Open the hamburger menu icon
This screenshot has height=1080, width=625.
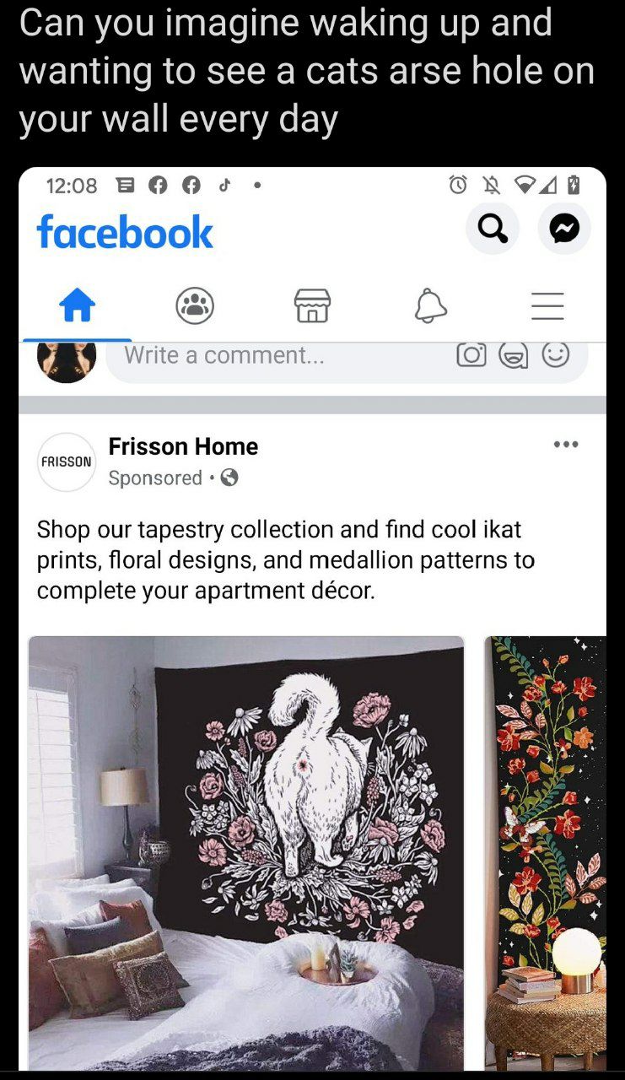[x=547, y=305]
